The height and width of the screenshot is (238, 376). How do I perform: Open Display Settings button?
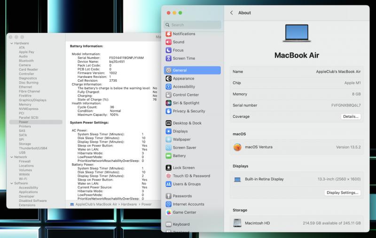click(343, 192)
